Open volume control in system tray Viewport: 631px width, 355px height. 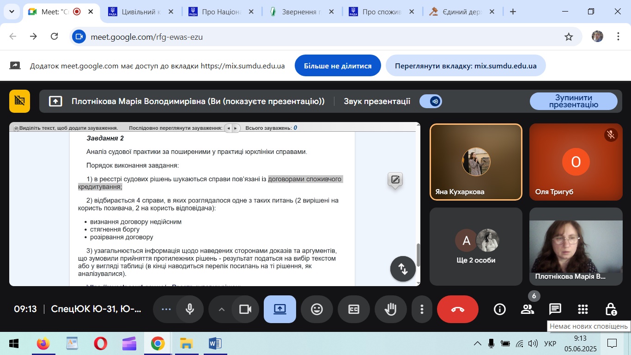point(533,343)
